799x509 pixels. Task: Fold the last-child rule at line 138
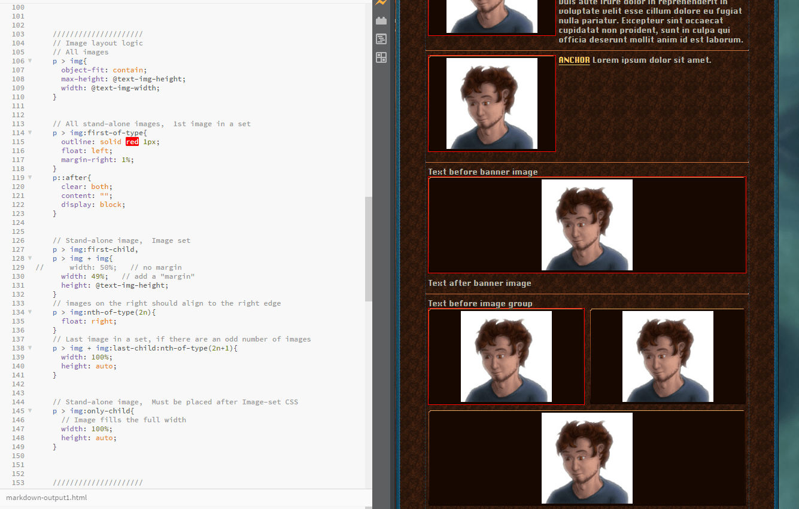(30, 348)
